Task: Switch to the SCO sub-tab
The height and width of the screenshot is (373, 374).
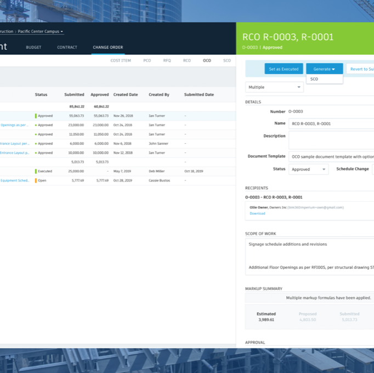Action: (227, 61)
